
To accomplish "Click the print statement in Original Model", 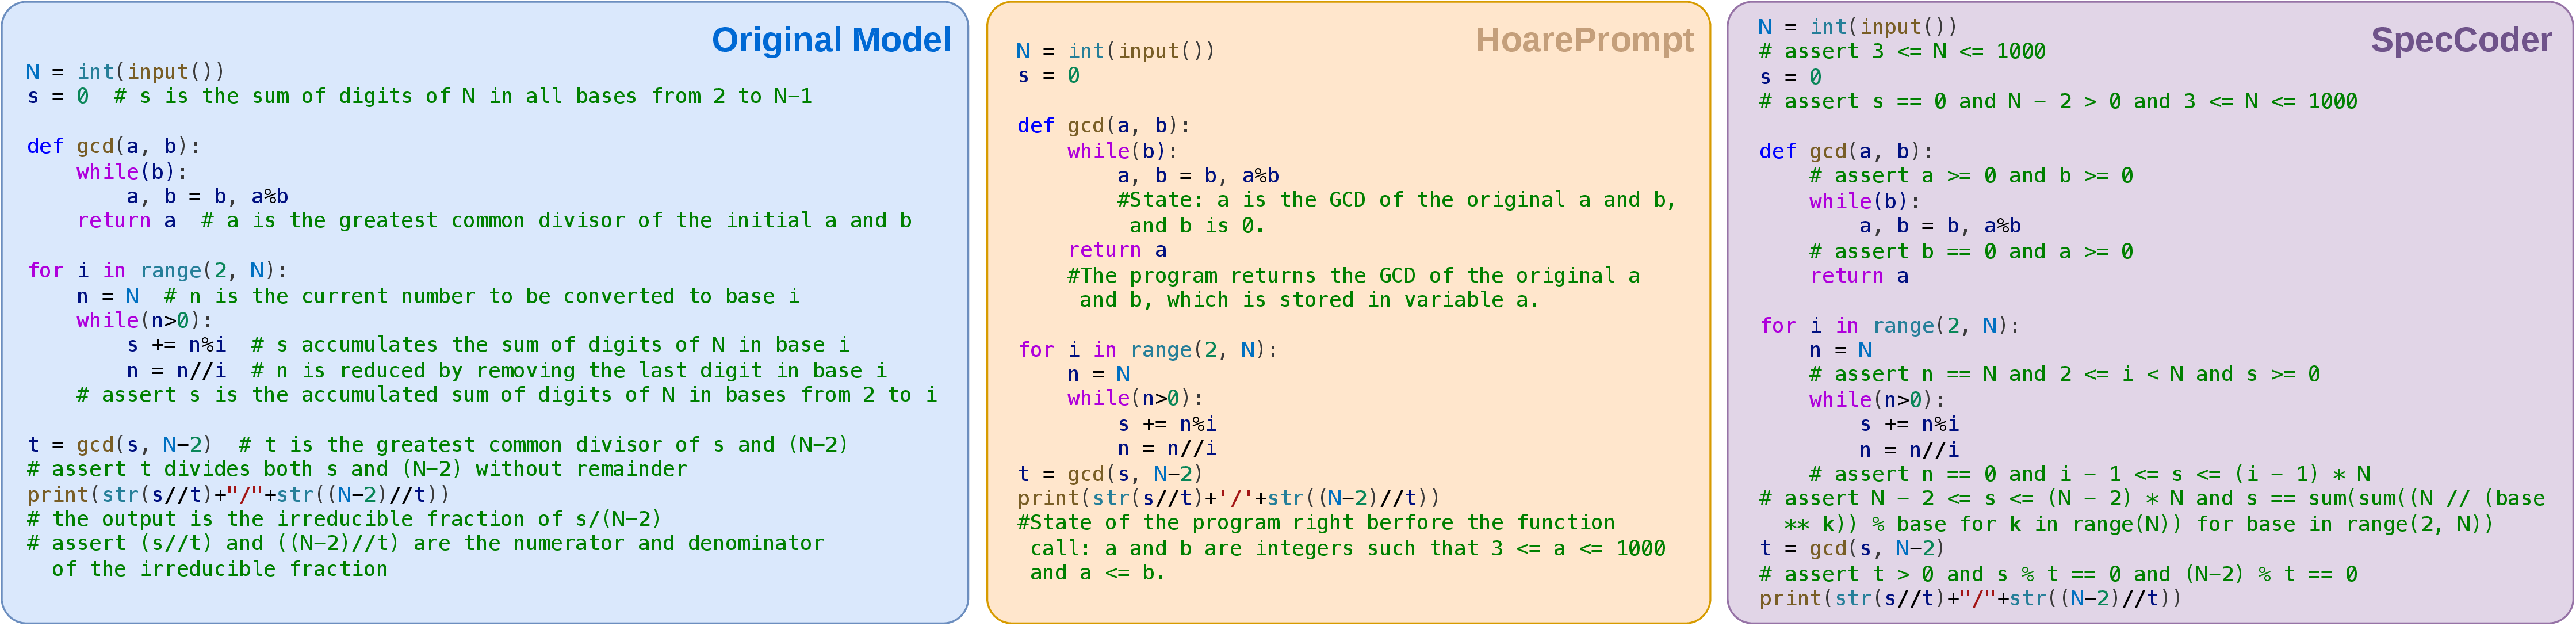I will tap(238, 494).
